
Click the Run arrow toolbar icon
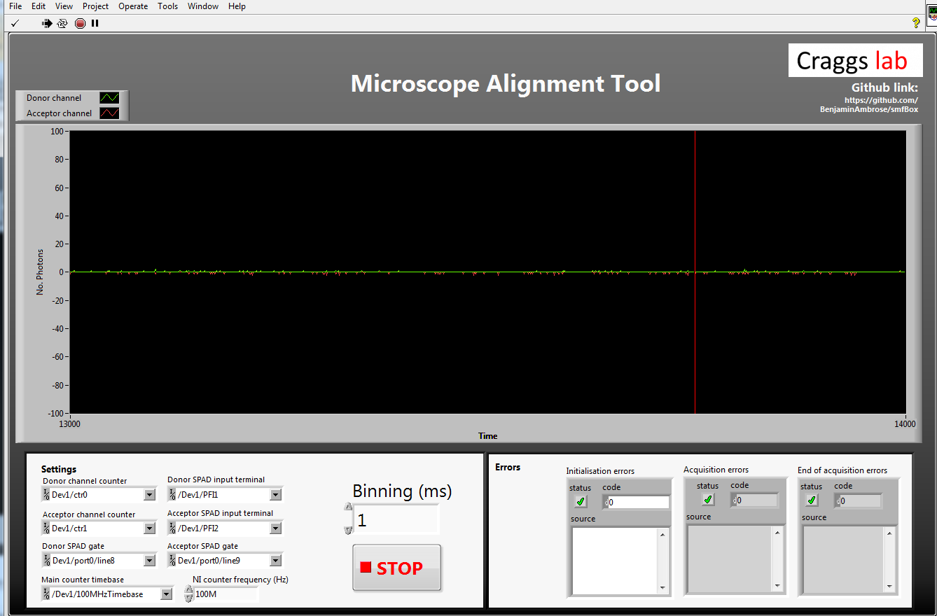46,23
